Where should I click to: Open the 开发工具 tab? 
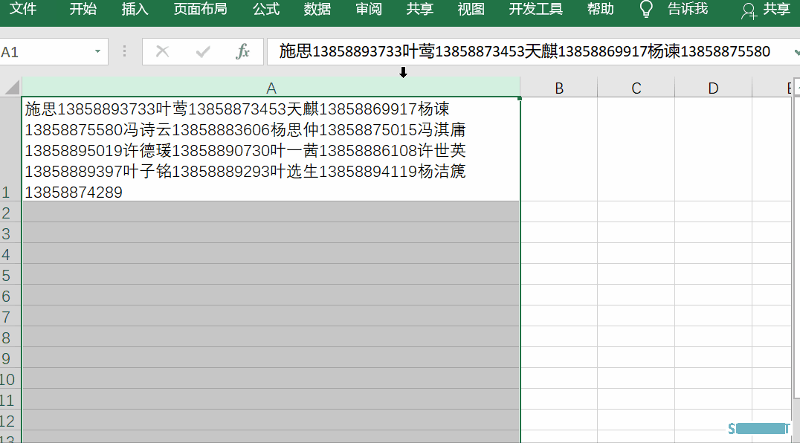click(x=536, y=9)
